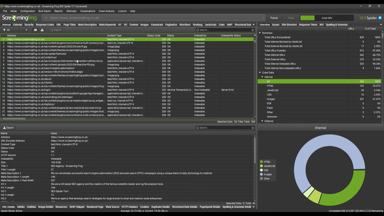384x216 pixels.
Task: Click the HTML legend color swatch
Action: pyautogui.click(x=261, y=162)
